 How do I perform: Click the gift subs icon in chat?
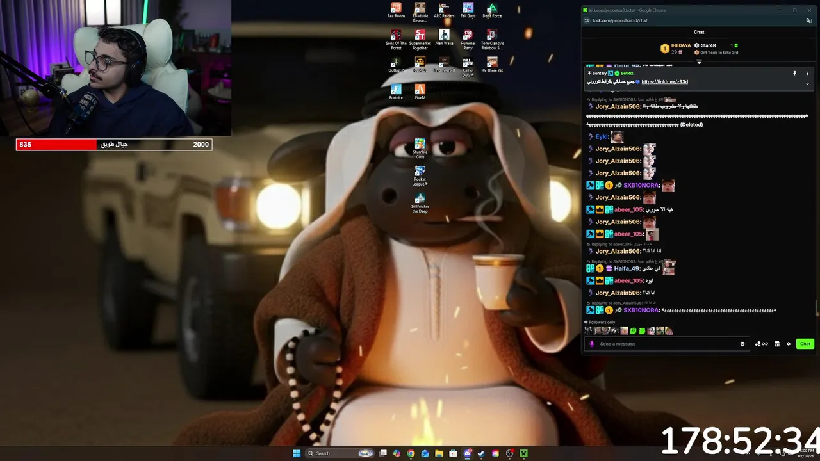click(x=761, y=344)
